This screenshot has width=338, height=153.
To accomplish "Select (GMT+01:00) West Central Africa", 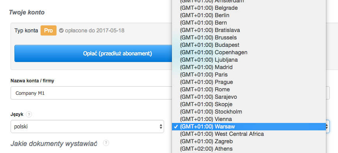I will click(x=249, y=134).
